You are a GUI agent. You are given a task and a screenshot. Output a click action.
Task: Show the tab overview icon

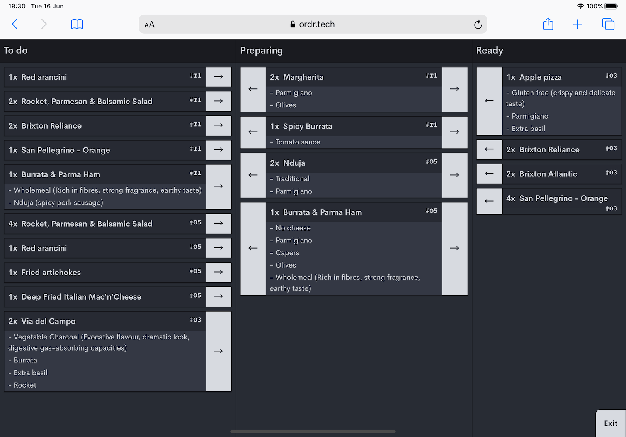point(608,24)
